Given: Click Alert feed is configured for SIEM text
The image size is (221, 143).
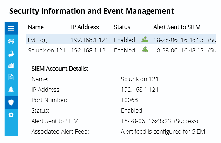Looking at the screenshot, I should tap(163, 131).
